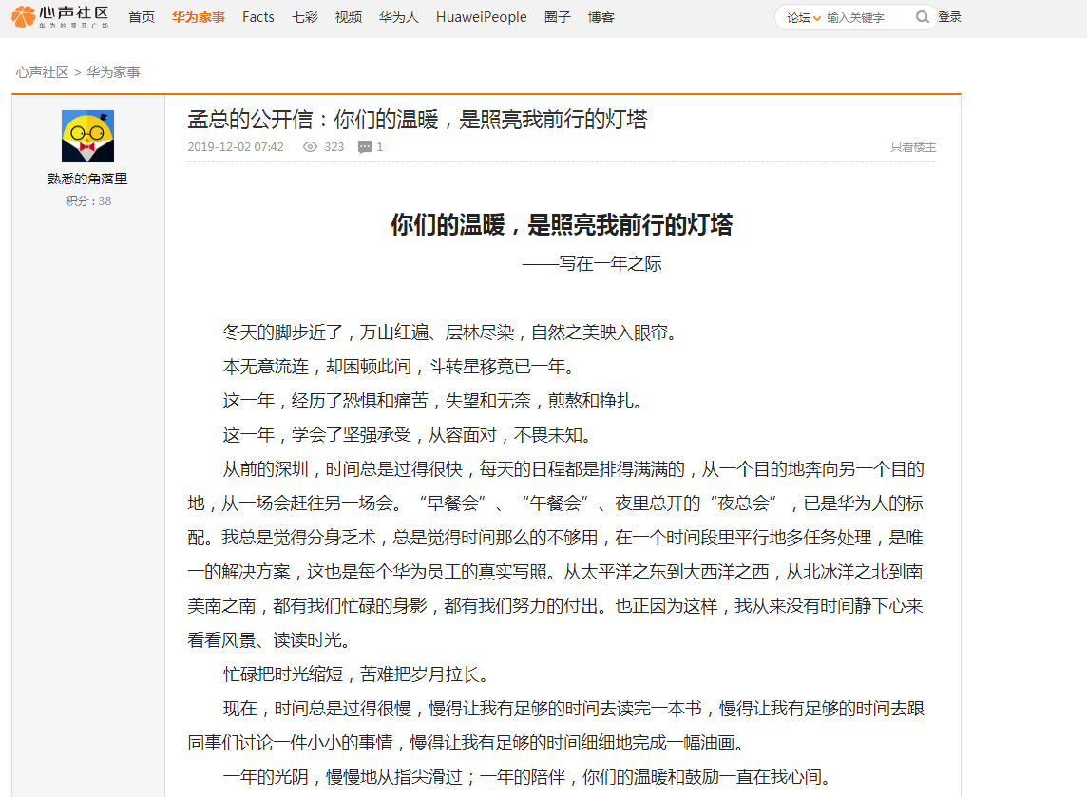Click the username 熟悉的角落里
This screenshot has height=797, width=1087.
[87, 179]
